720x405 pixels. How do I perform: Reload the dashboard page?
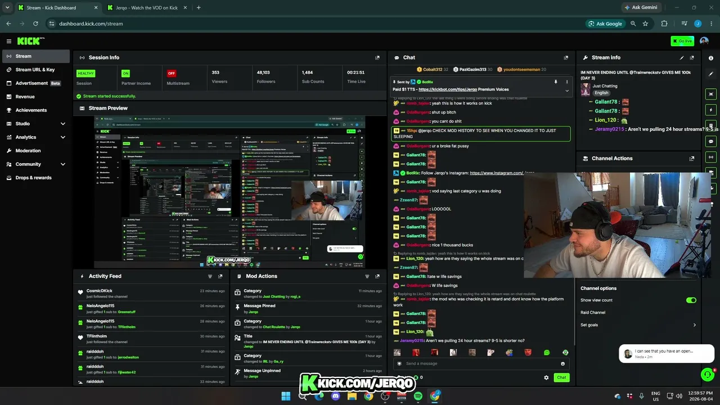pyautogui.click(x=35, y=24)
